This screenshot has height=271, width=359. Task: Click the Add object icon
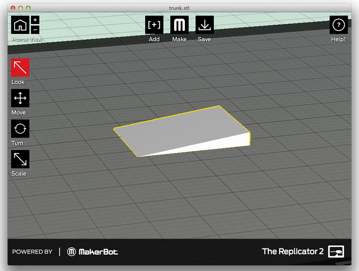(x=154, y=25)
